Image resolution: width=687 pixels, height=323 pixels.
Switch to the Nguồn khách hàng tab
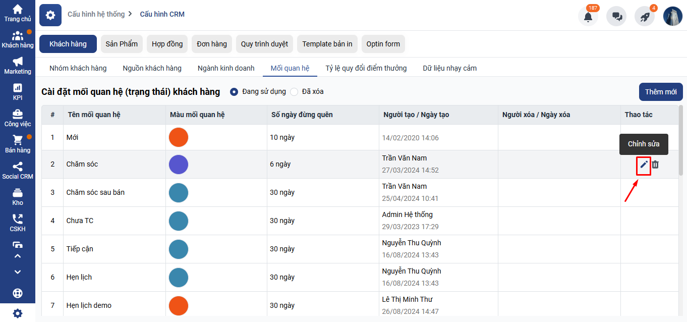pos(152,68)
